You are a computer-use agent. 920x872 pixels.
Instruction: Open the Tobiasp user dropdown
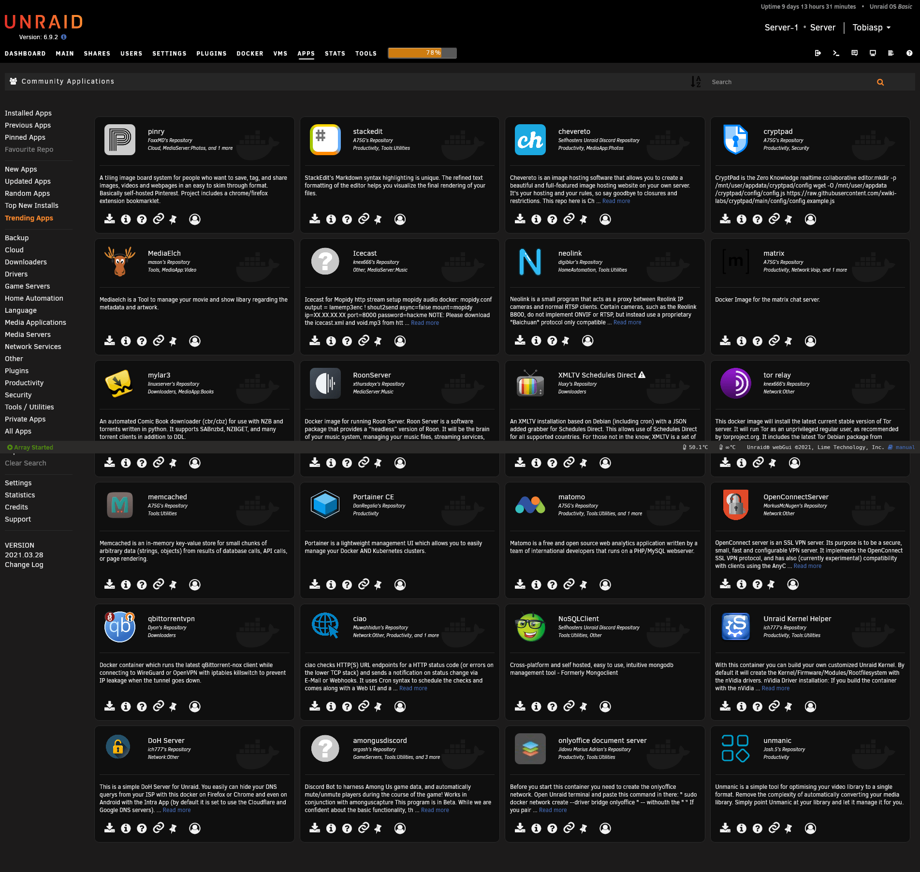coord(871,28)
